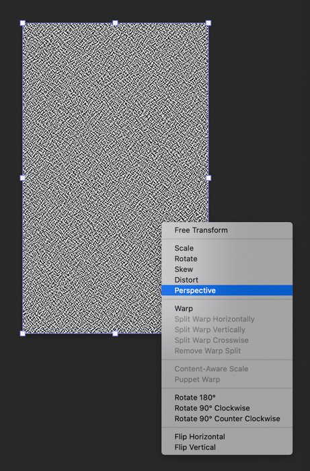Click the top-left transform handle
Screen dimensions: 310x471
(22, 23)
